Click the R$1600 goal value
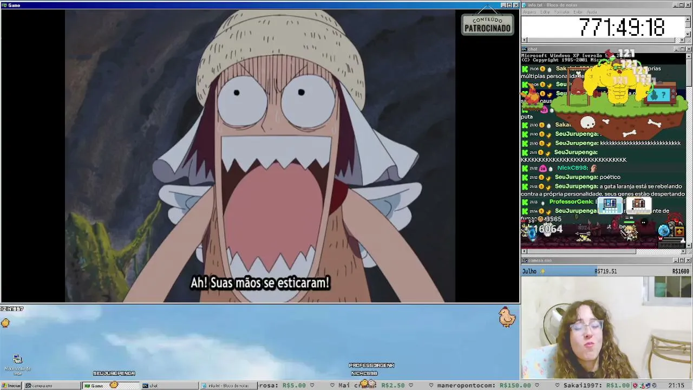Screen dimensions: 693x390 [x=681, y=271]
